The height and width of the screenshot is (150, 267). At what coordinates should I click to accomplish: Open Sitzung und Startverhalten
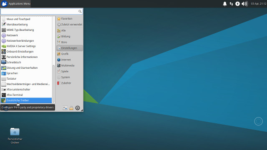[26, 67]
